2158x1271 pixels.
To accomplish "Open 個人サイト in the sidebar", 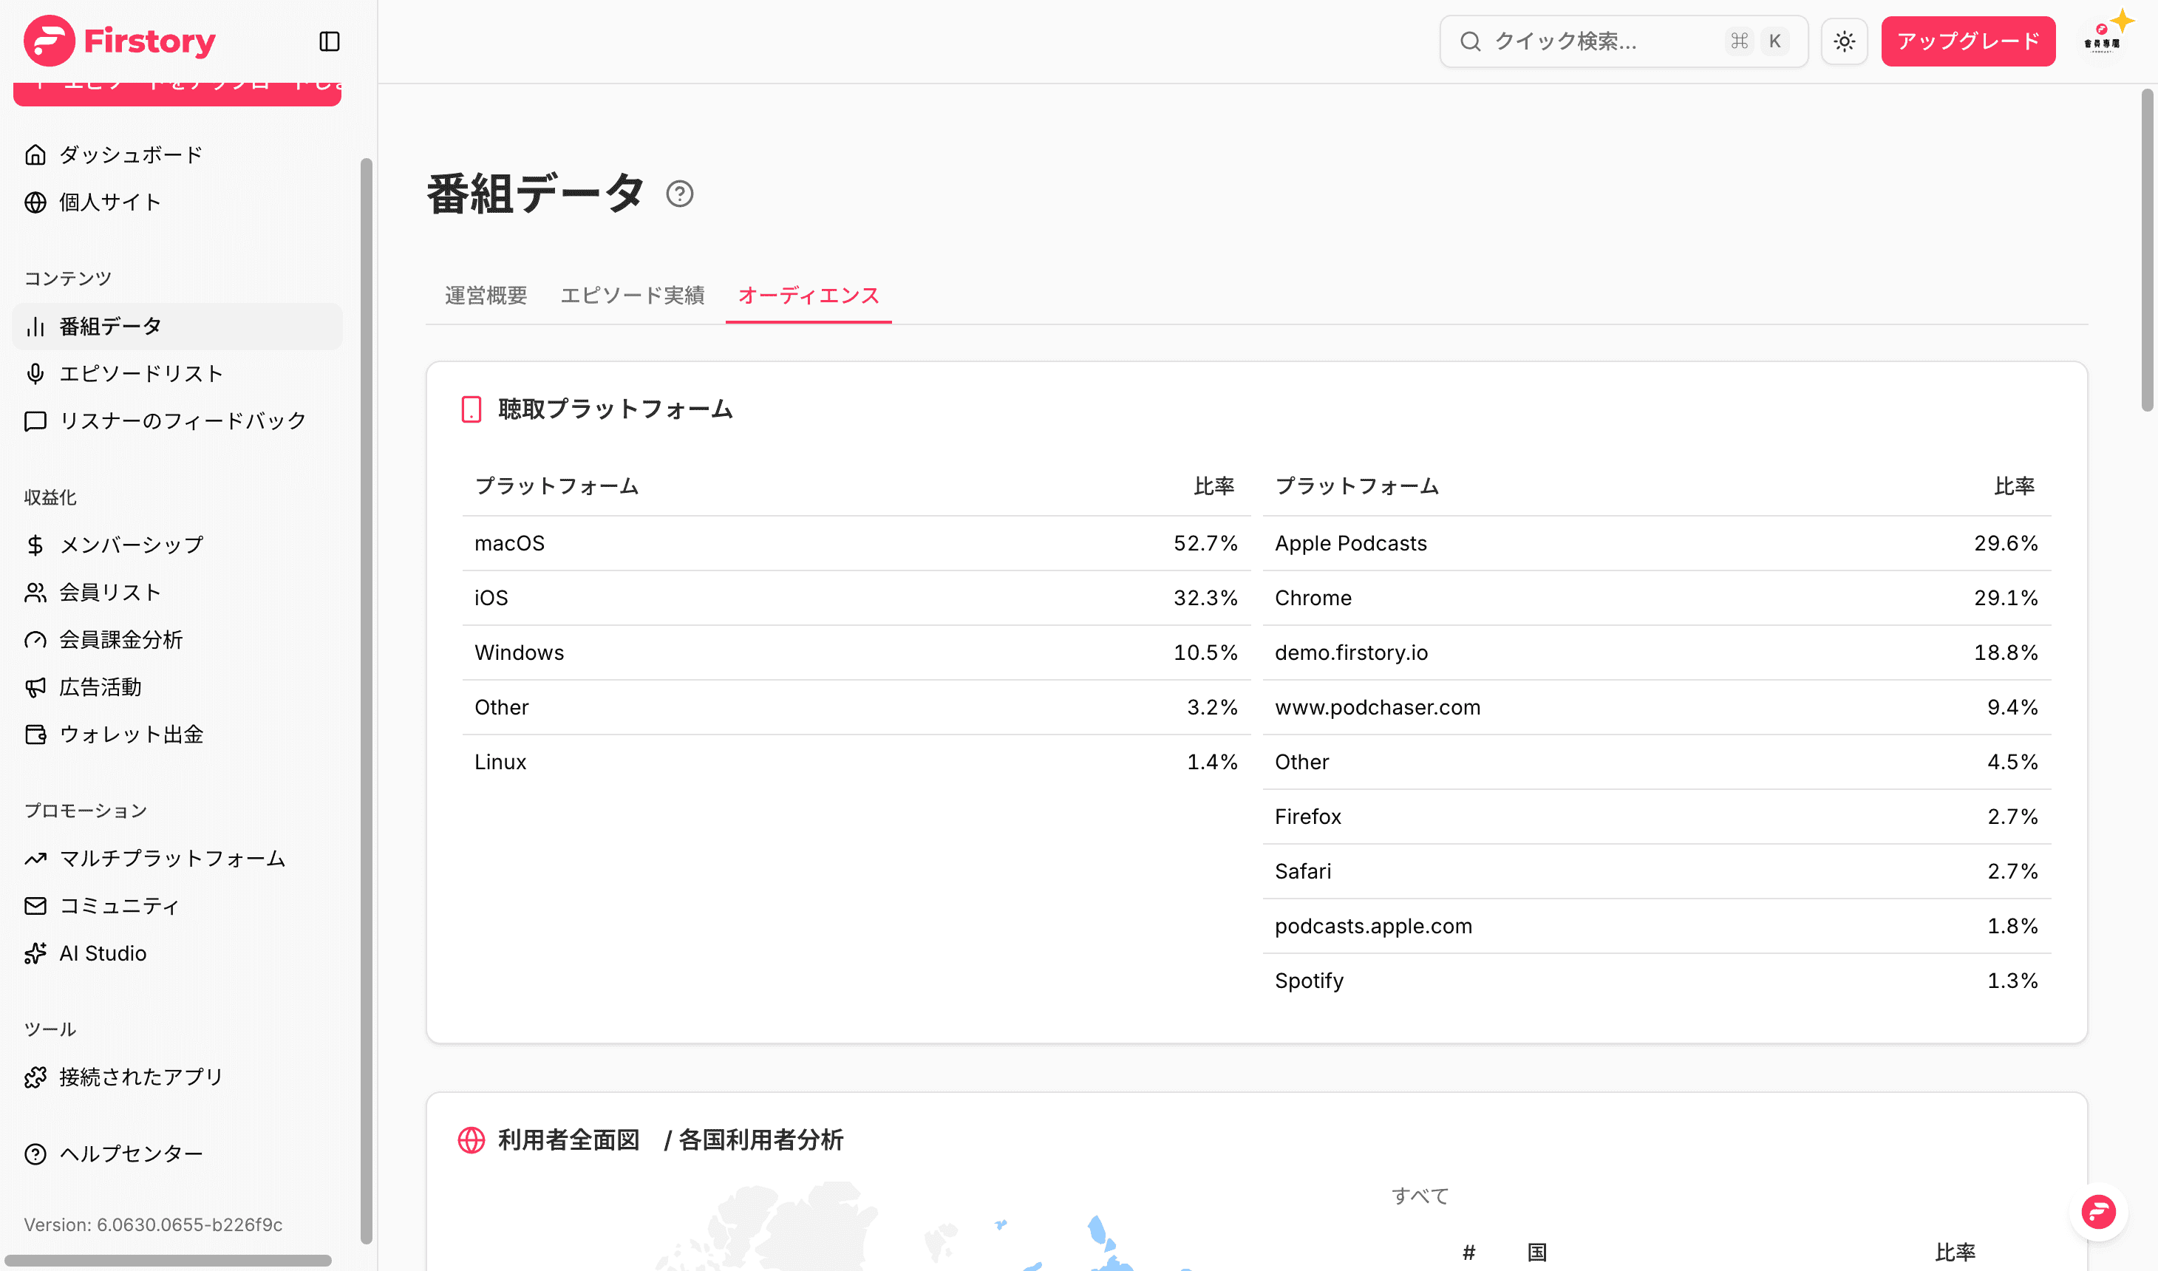I will point(177,202).
